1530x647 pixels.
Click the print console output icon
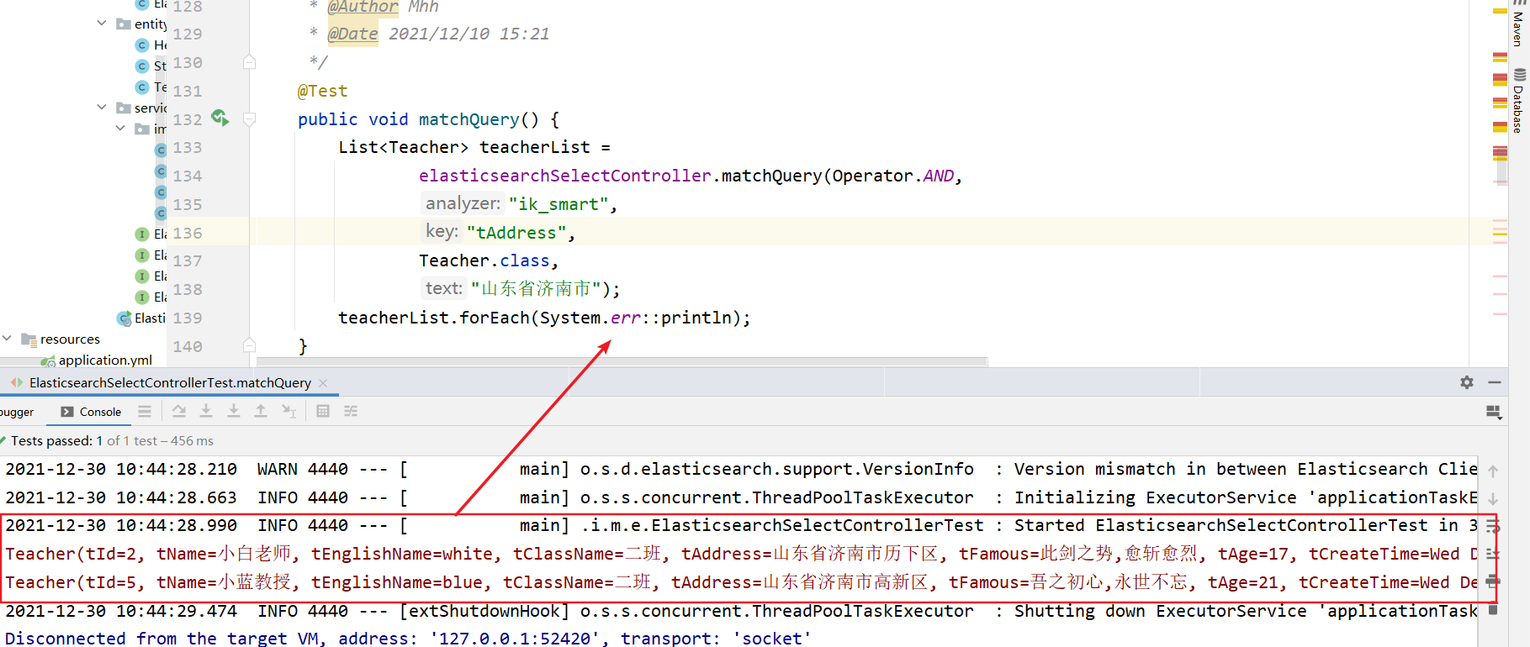[1493, 581]
